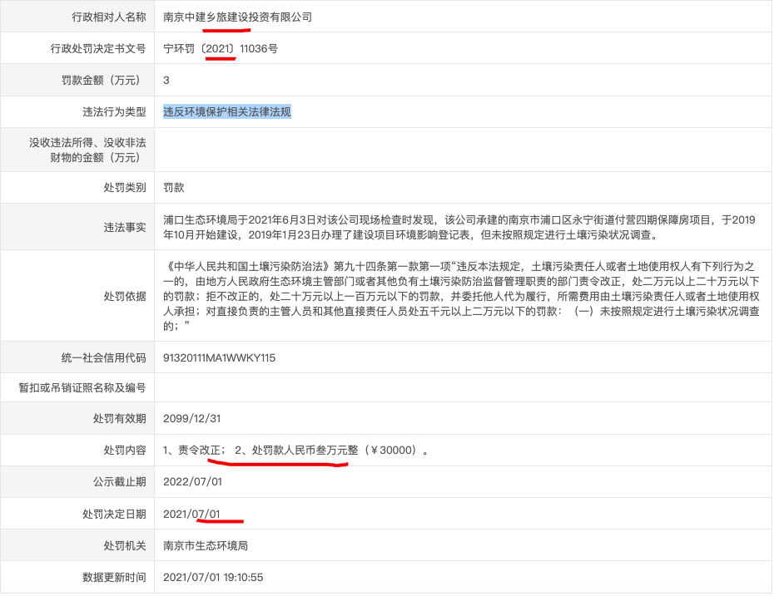Click the company name 南京中建乡旅建设投资有限公司
774x596 pixels.
pos(237,17)
